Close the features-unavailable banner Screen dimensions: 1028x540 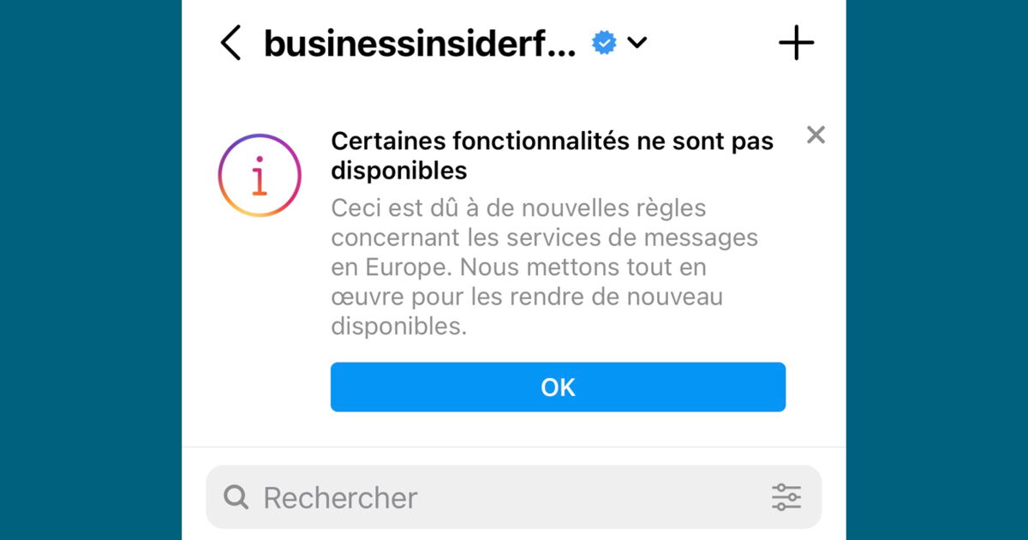tap(816, 135)
